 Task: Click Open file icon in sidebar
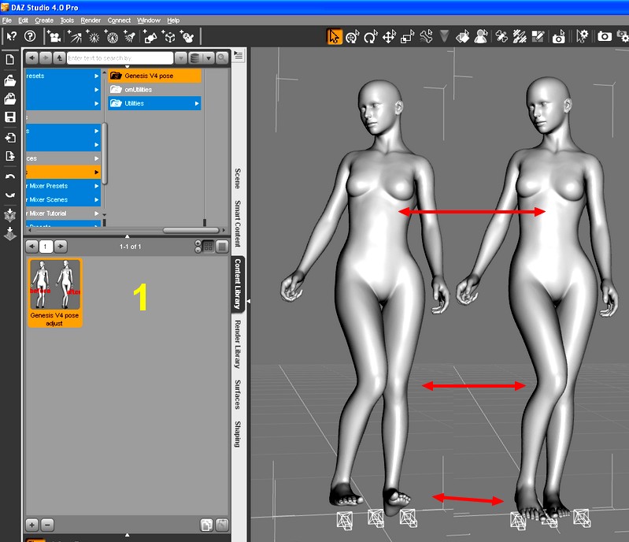(10, 80)
